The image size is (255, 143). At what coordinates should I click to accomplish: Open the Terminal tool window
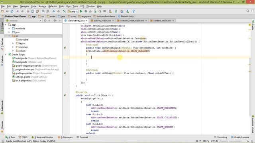point(82,137)
